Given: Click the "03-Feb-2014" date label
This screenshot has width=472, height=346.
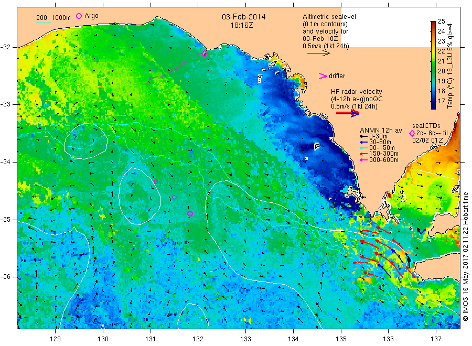Looking at the screenshot, I should click(x=244, y=17).
